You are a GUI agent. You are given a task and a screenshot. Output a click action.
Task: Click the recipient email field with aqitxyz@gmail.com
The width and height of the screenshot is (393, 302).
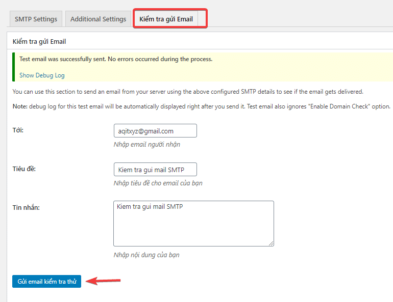155,131
